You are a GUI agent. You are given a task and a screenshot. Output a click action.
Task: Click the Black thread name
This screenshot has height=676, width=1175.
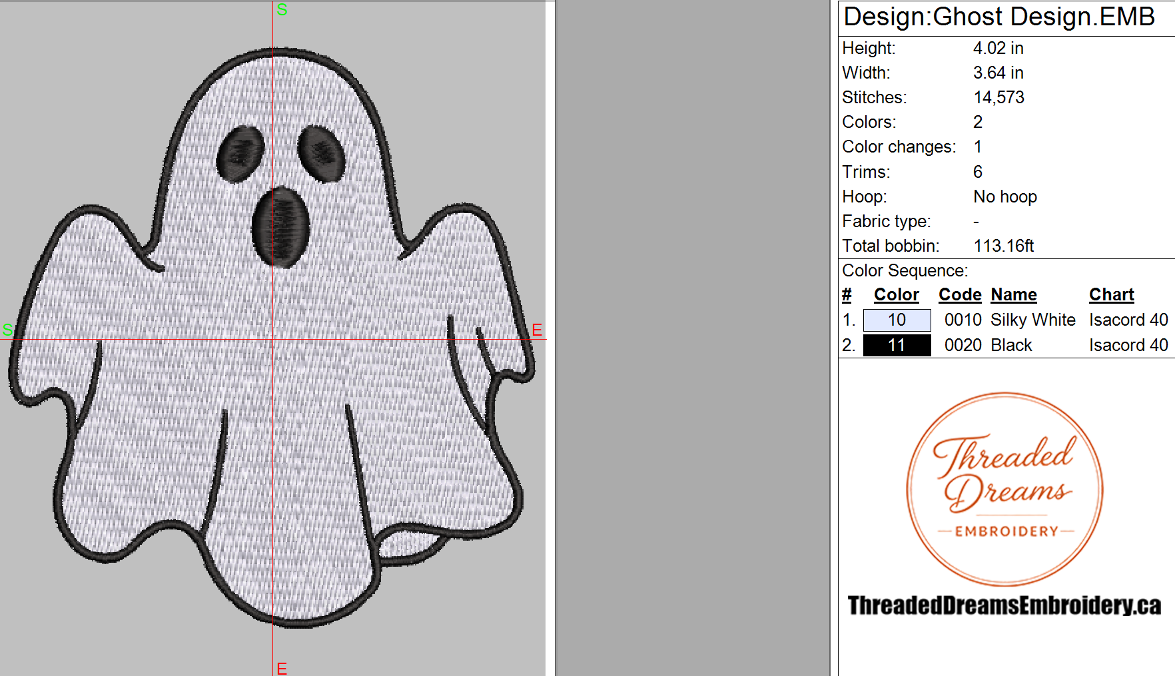1011,346
